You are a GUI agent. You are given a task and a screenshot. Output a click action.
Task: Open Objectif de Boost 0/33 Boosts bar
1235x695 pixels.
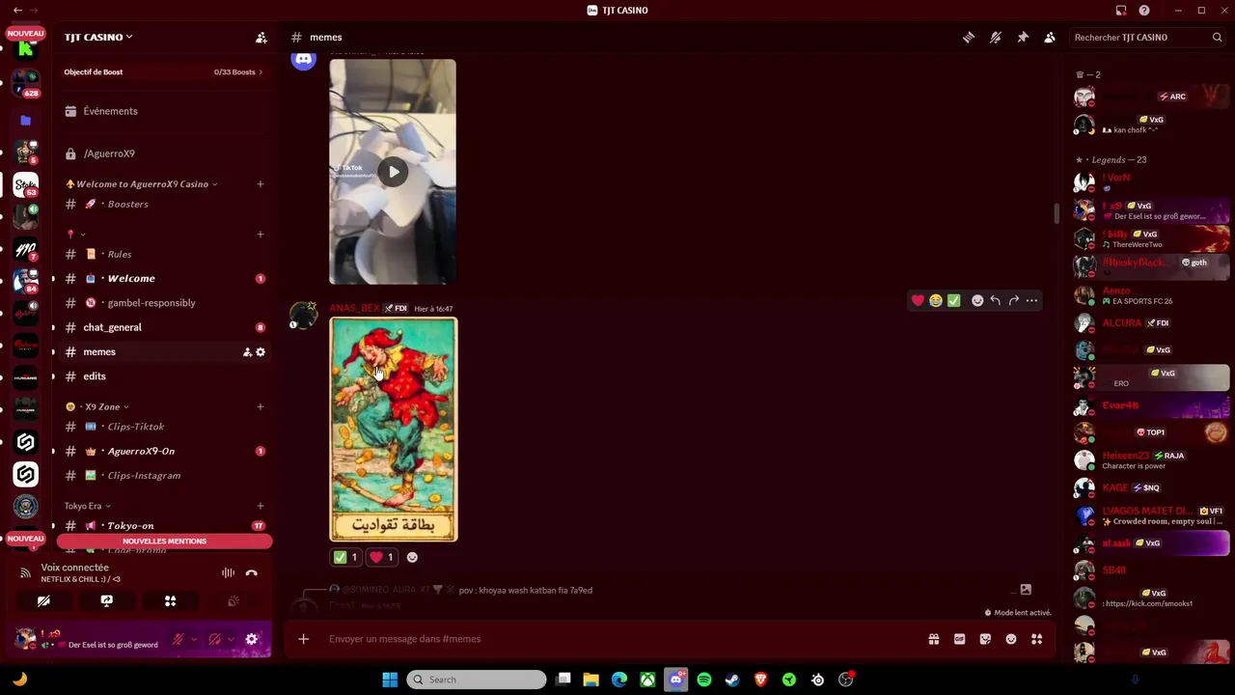[163, 72]
